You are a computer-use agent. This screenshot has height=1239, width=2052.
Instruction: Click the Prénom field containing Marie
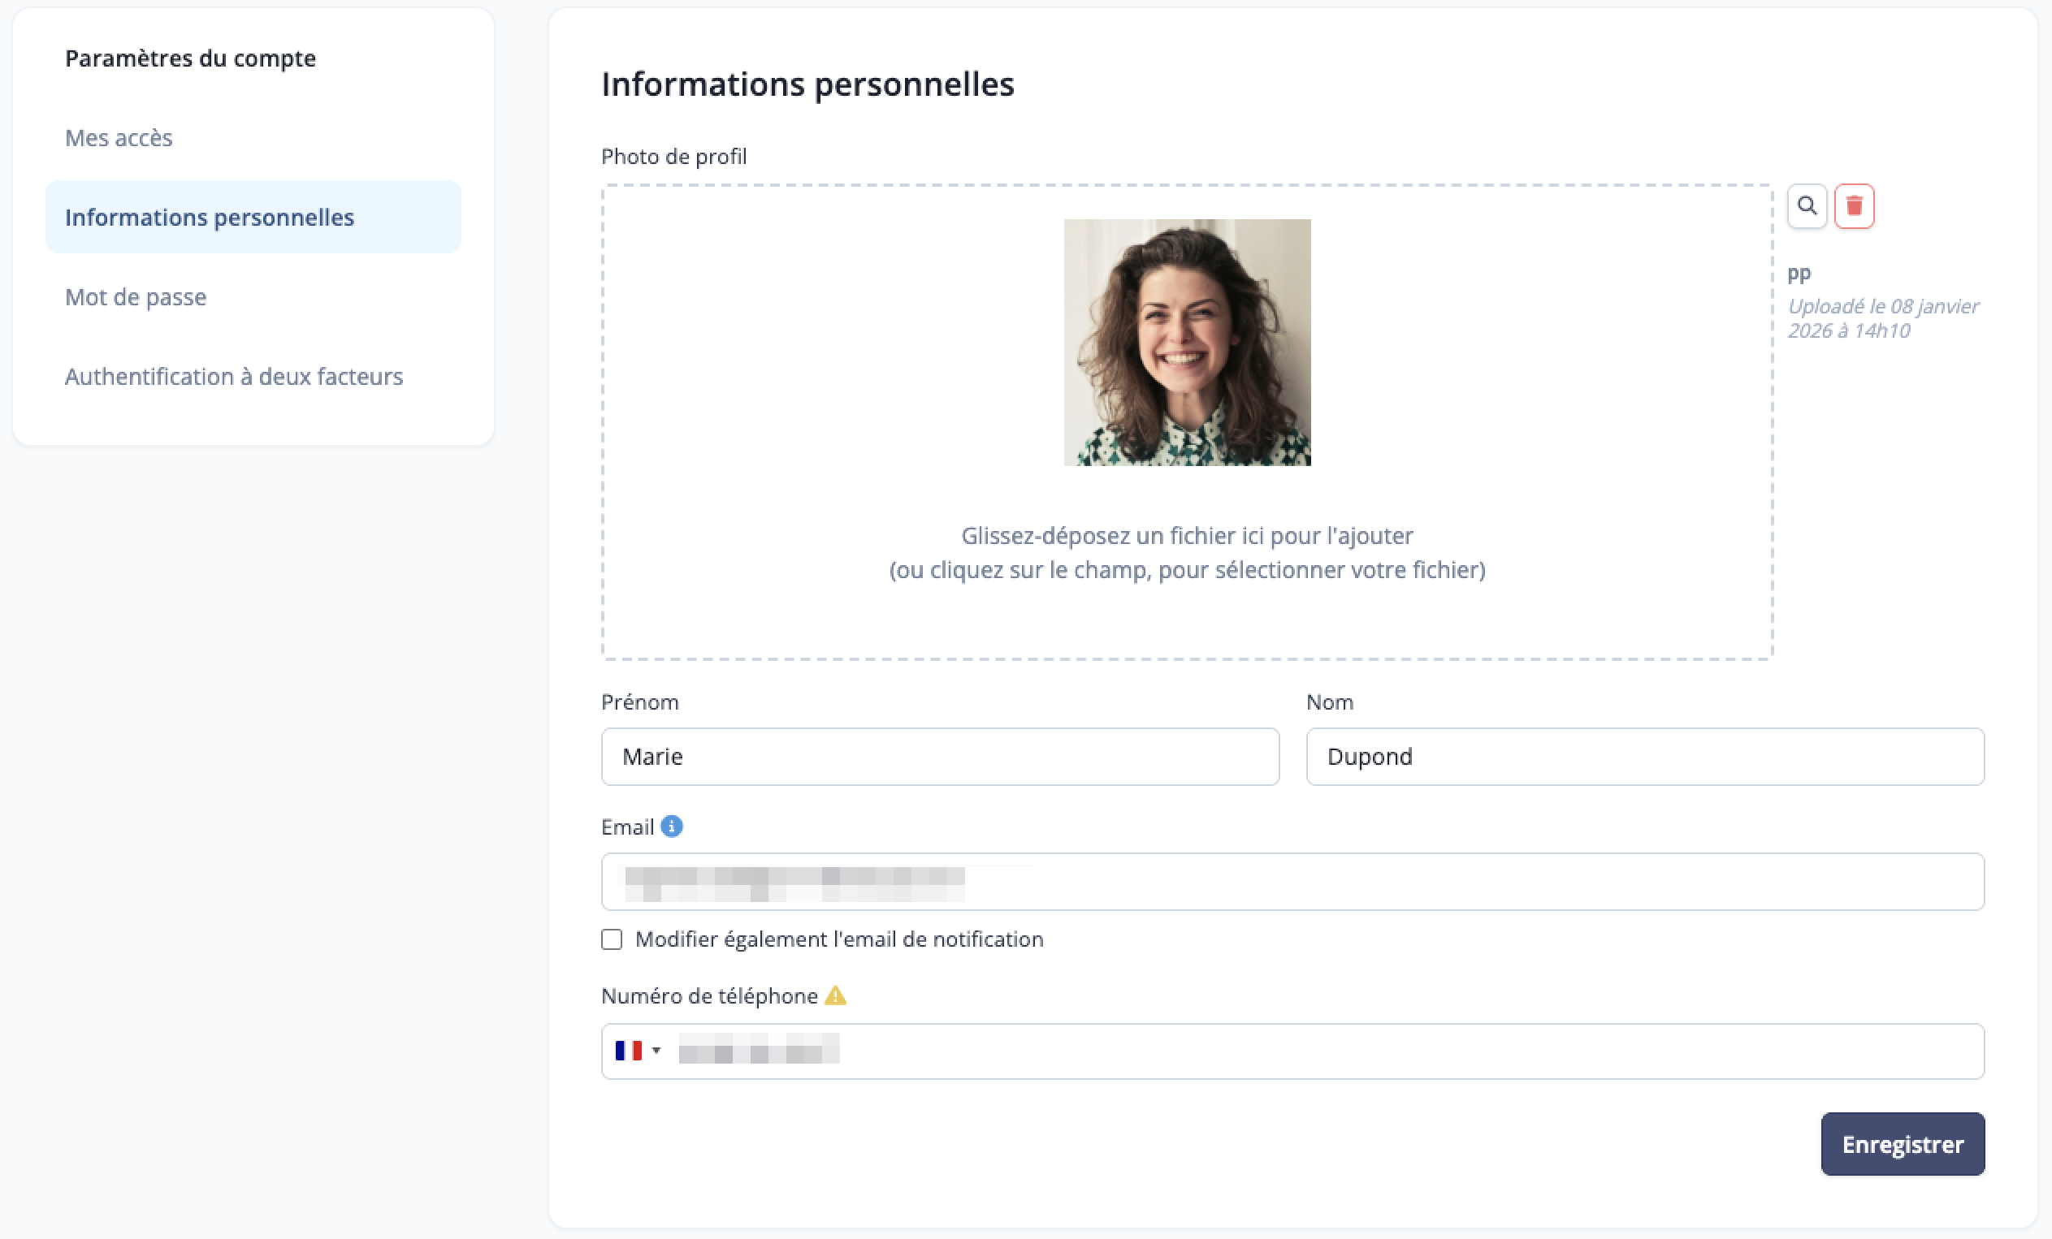(939, 757)
